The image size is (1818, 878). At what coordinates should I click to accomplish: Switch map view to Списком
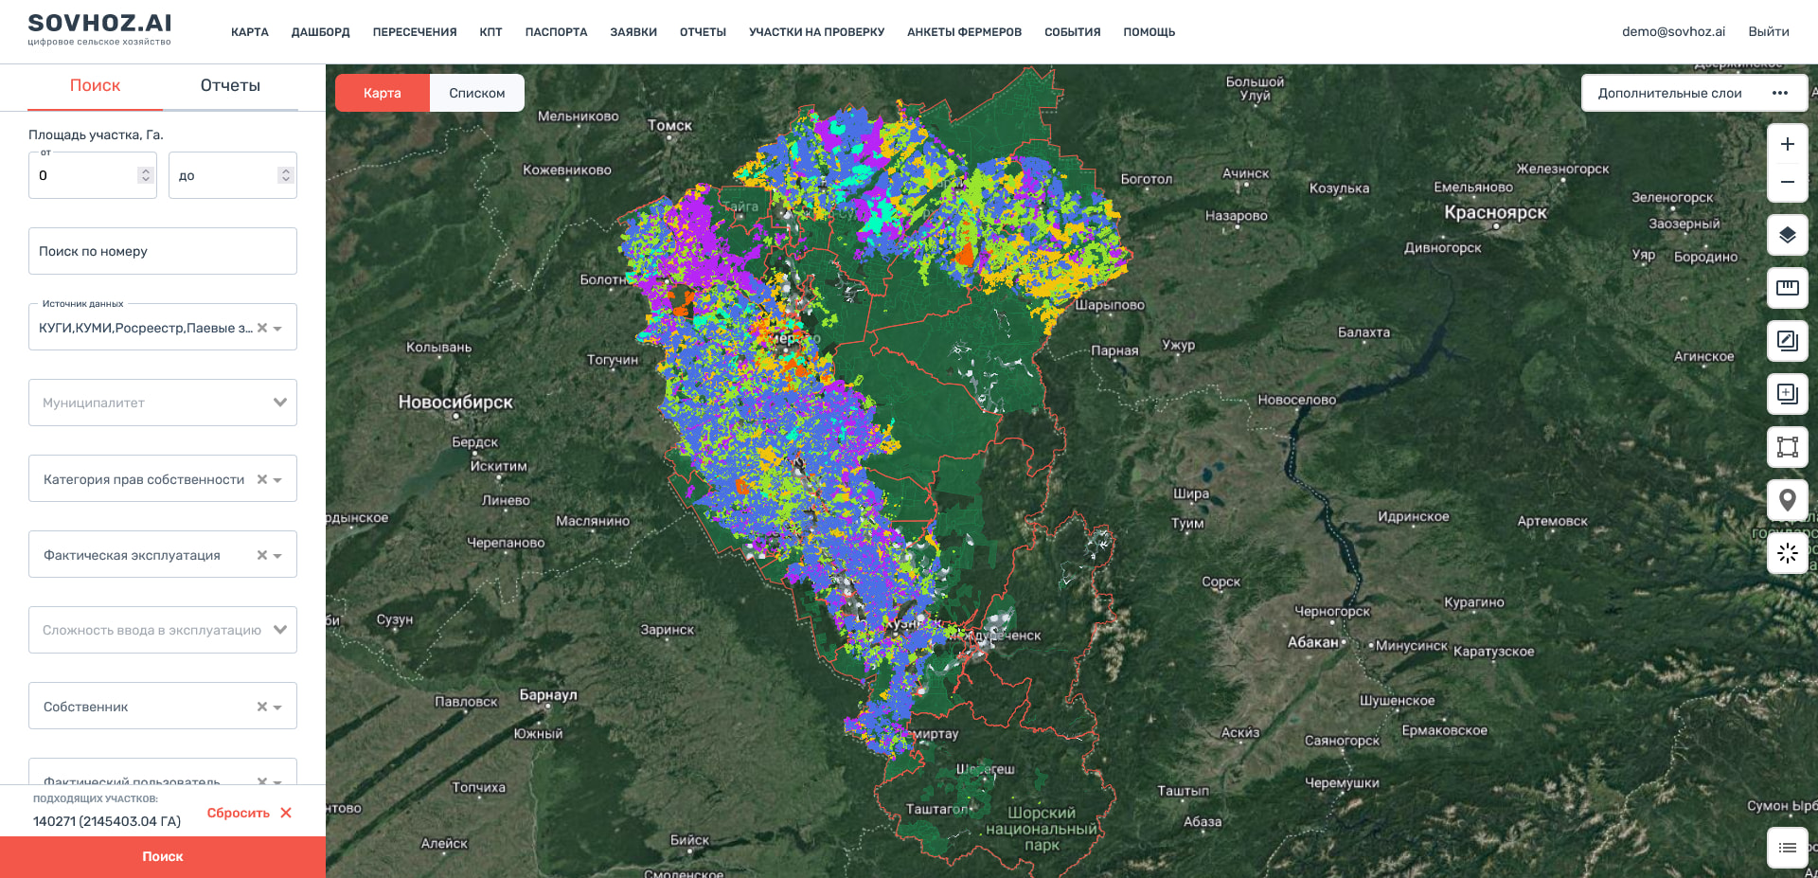476,93
